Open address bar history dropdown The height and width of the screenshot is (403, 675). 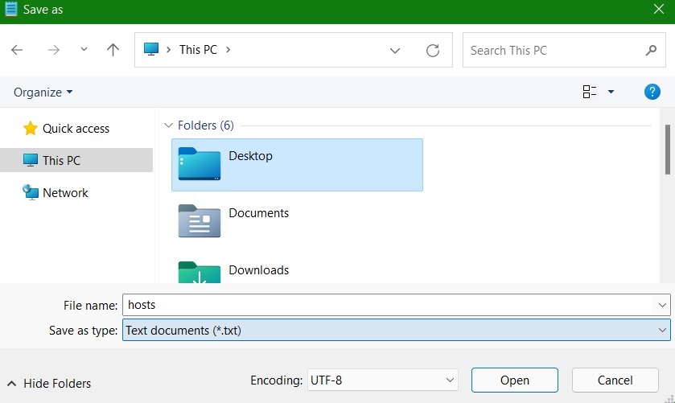point(395,51)
